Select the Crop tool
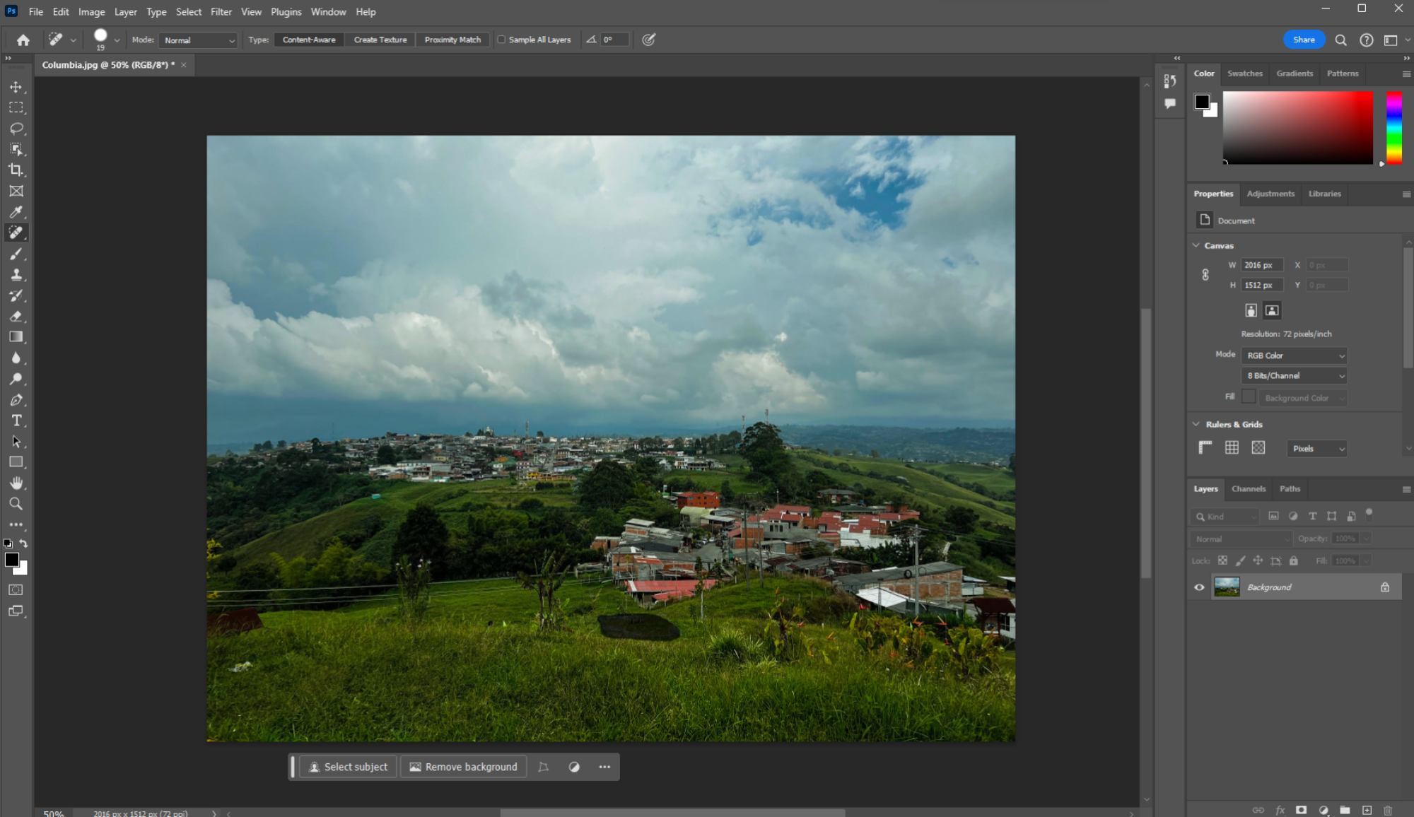The width and height of the screenshot is (1414, 817). pos(16,169)
